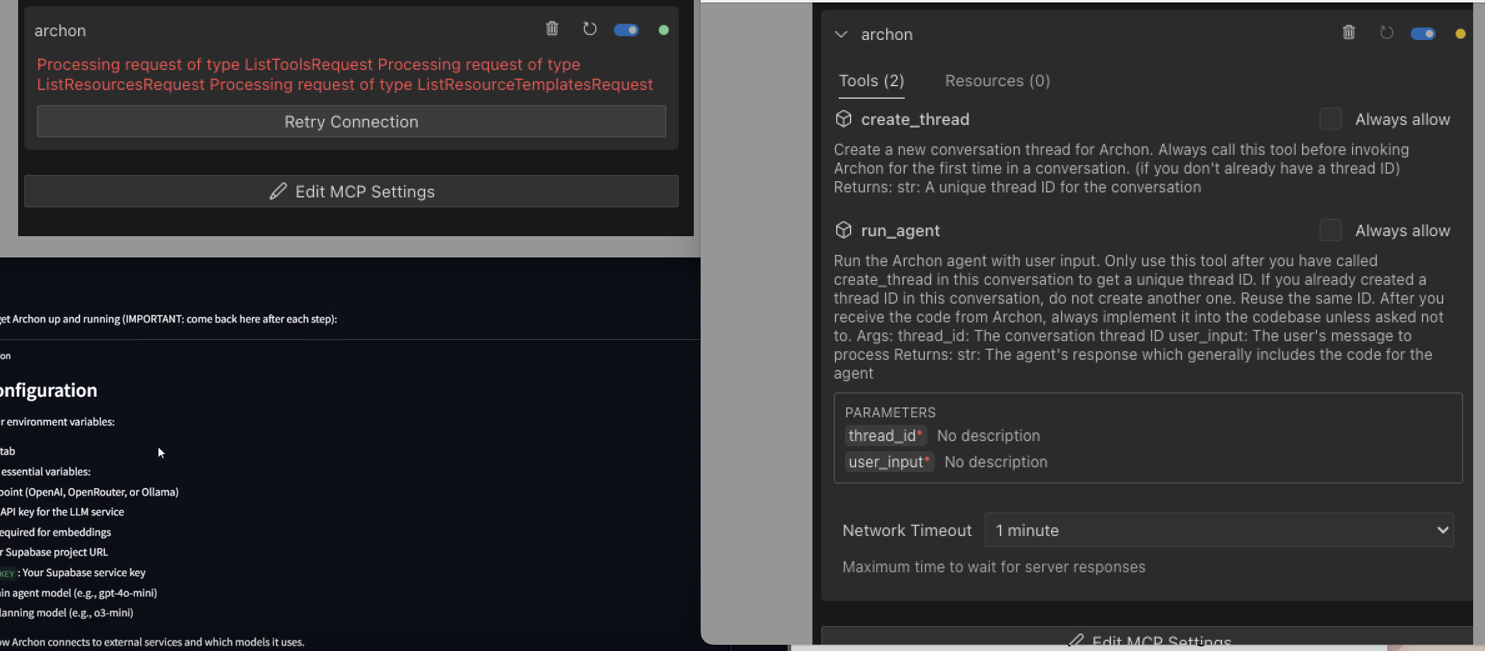Open Network Timeout dropdown

click(1220, 530)
